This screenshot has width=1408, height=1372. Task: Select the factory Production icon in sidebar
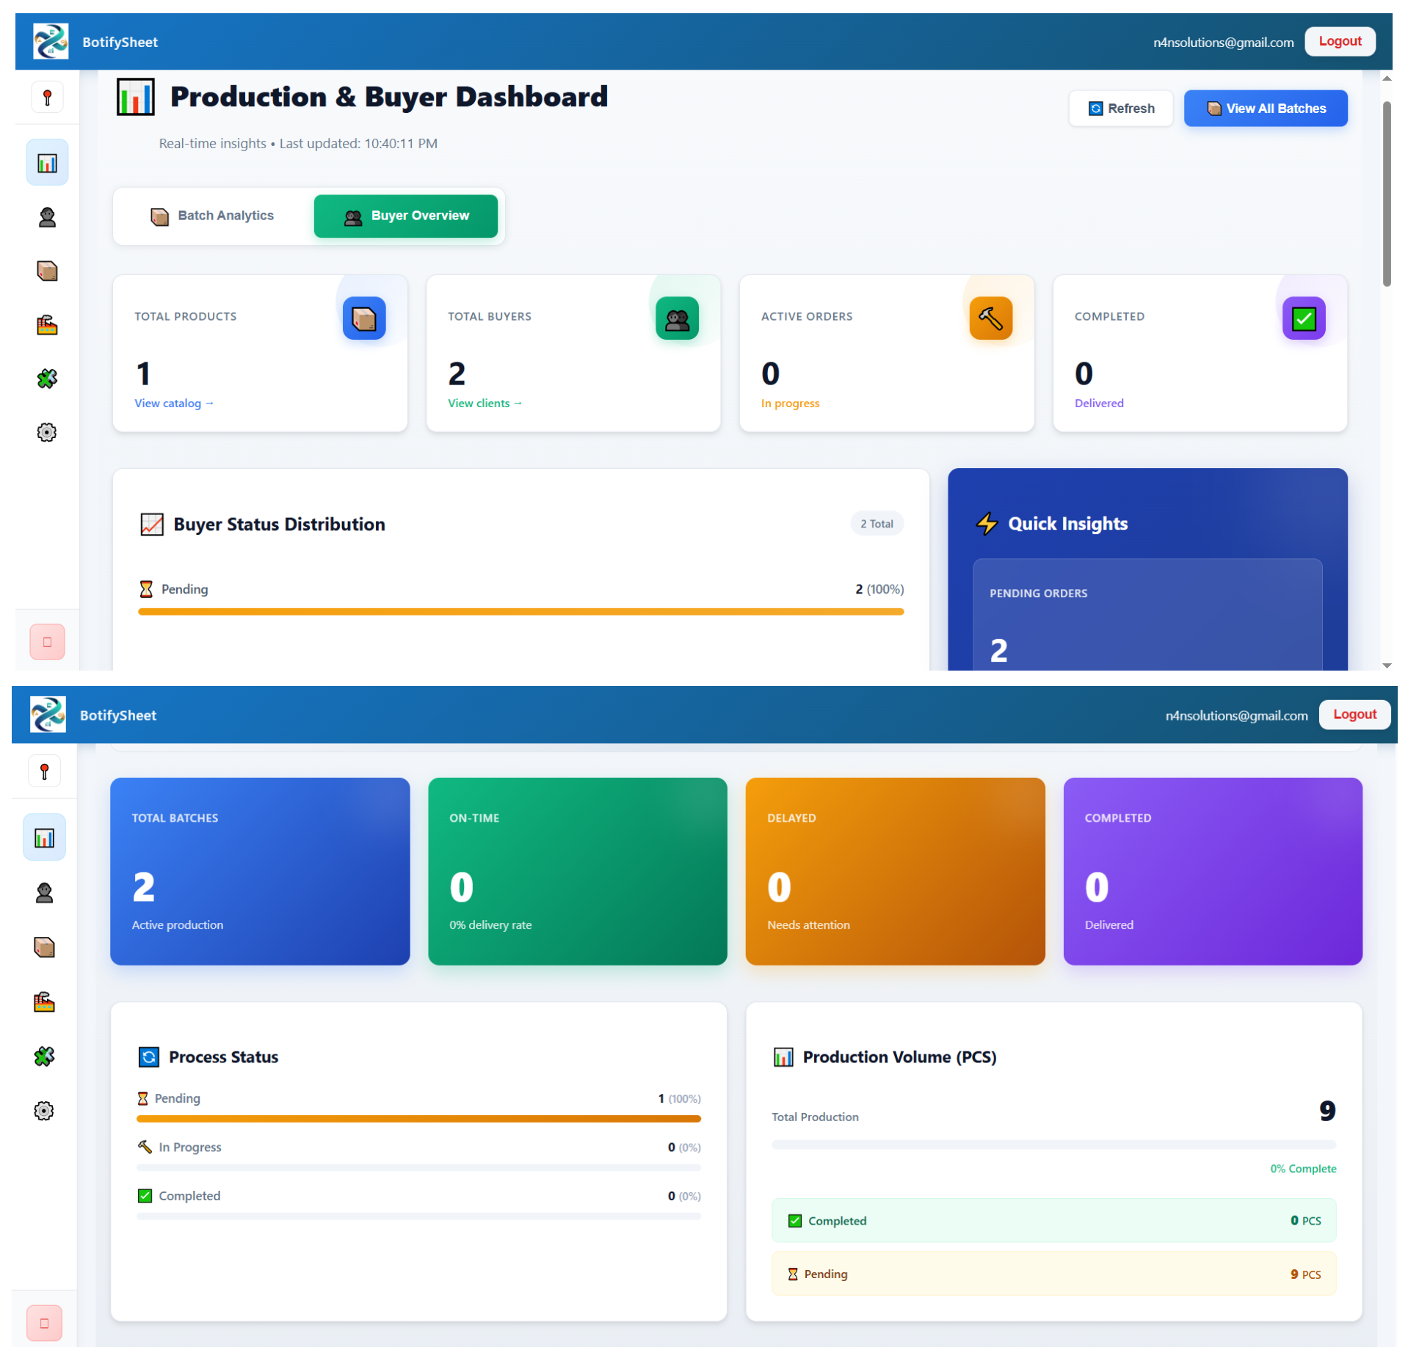(47, 325)
